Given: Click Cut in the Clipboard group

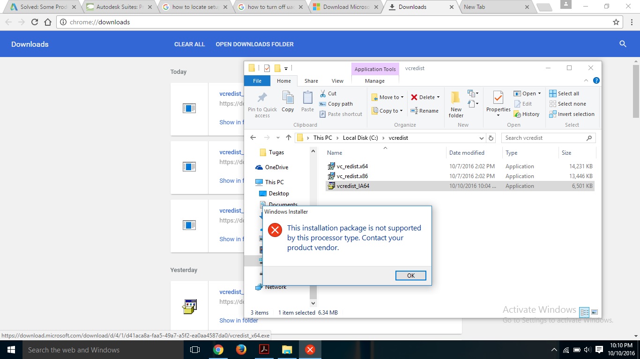Looking at the screenshot, I should pos(328,93).
